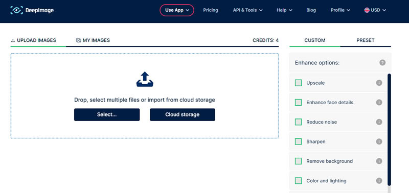409x193 pixels.
Task: Go to the Pricing page
Action: [211, 10]
